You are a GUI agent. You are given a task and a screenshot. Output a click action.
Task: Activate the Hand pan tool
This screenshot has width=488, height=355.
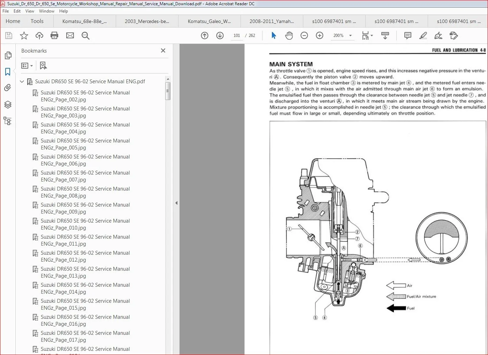click(x=289, y=36)
